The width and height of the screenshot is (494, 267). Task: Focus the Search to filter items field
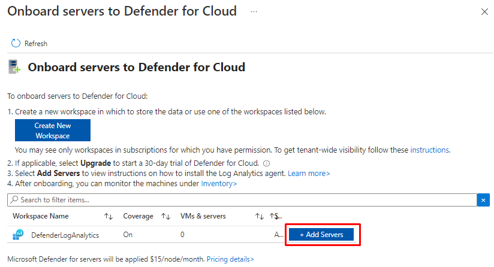coord(240,200)
